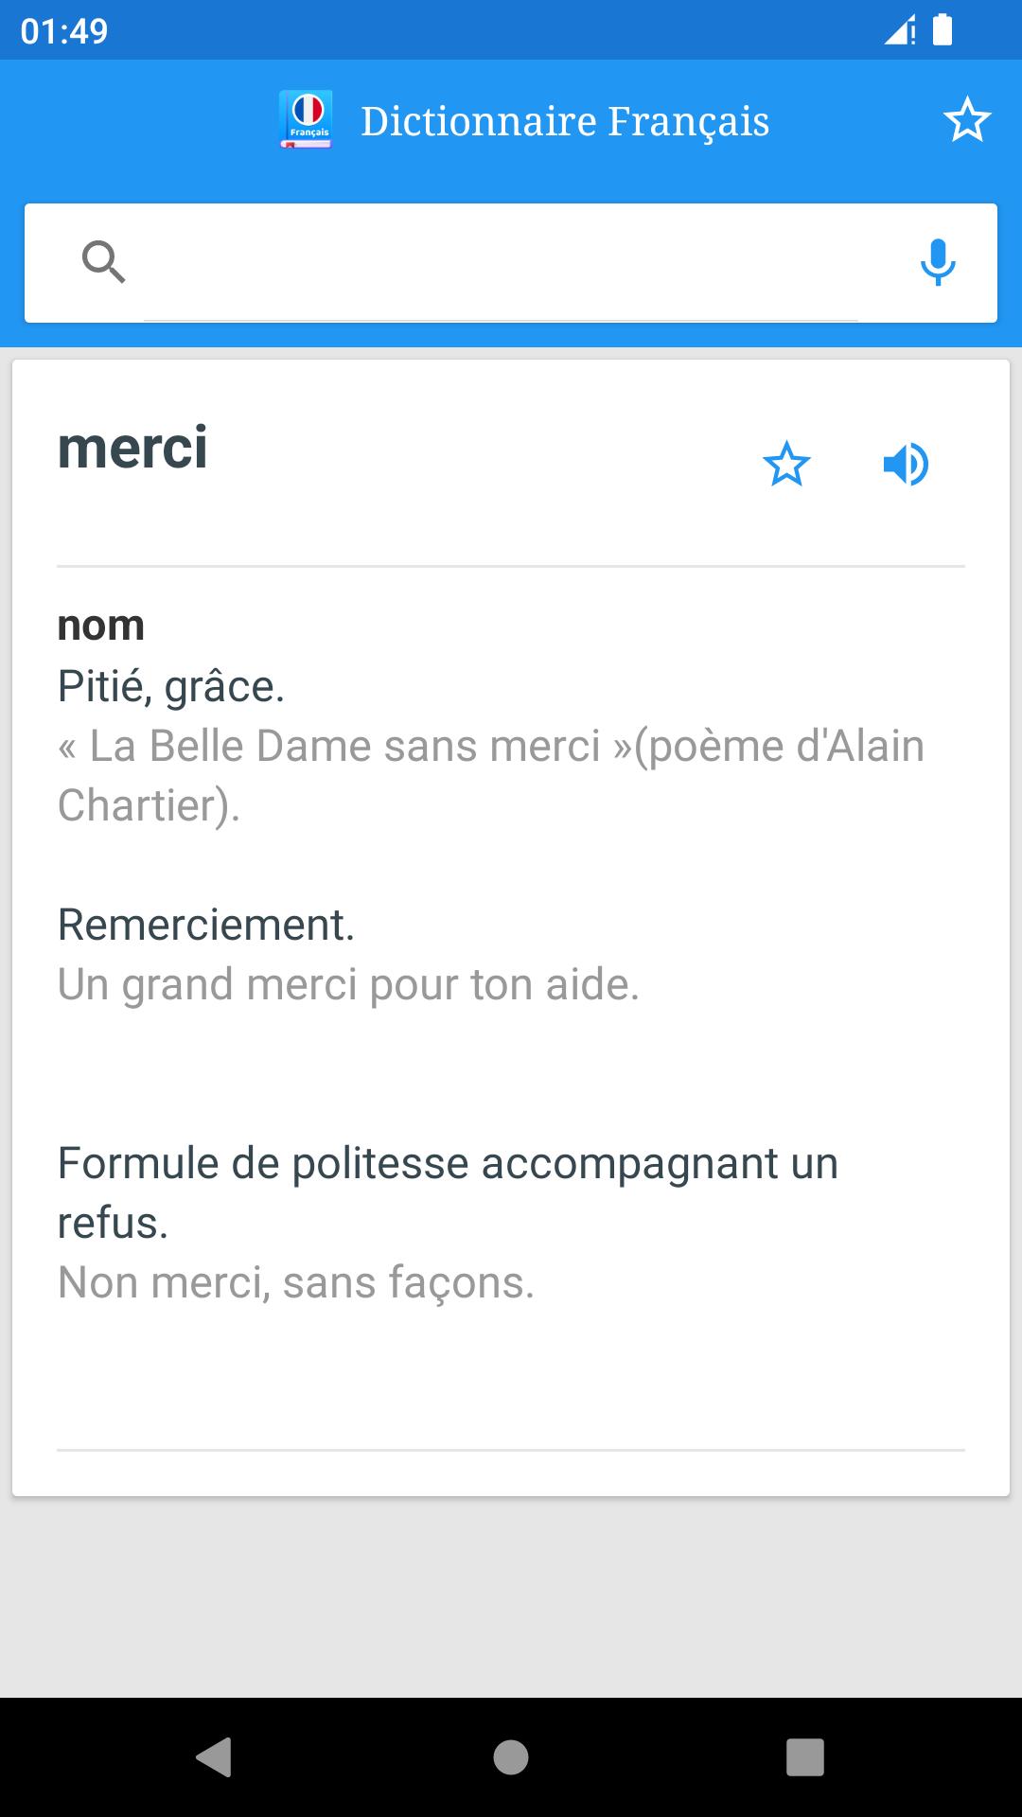Screen dimensions: 1022x1817
Task: Tap the French flag dictionary logo
Action: click(x=306, y=120)
